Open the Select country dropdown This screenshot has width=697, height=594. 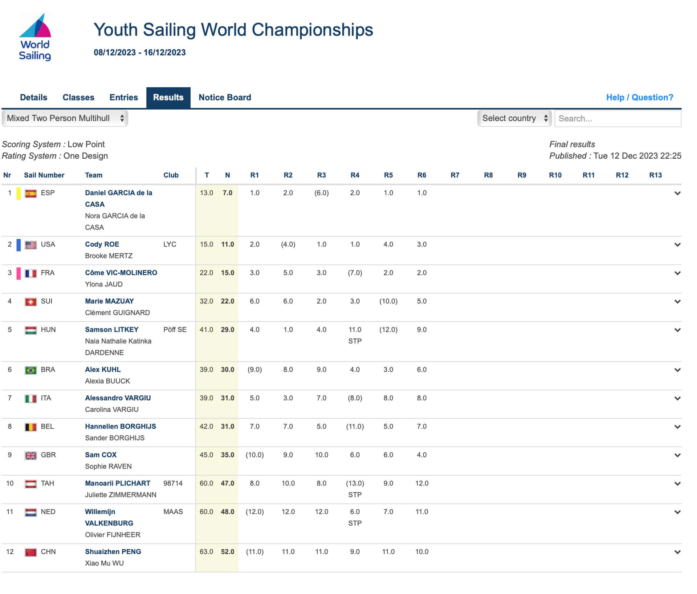pos(514,118)
